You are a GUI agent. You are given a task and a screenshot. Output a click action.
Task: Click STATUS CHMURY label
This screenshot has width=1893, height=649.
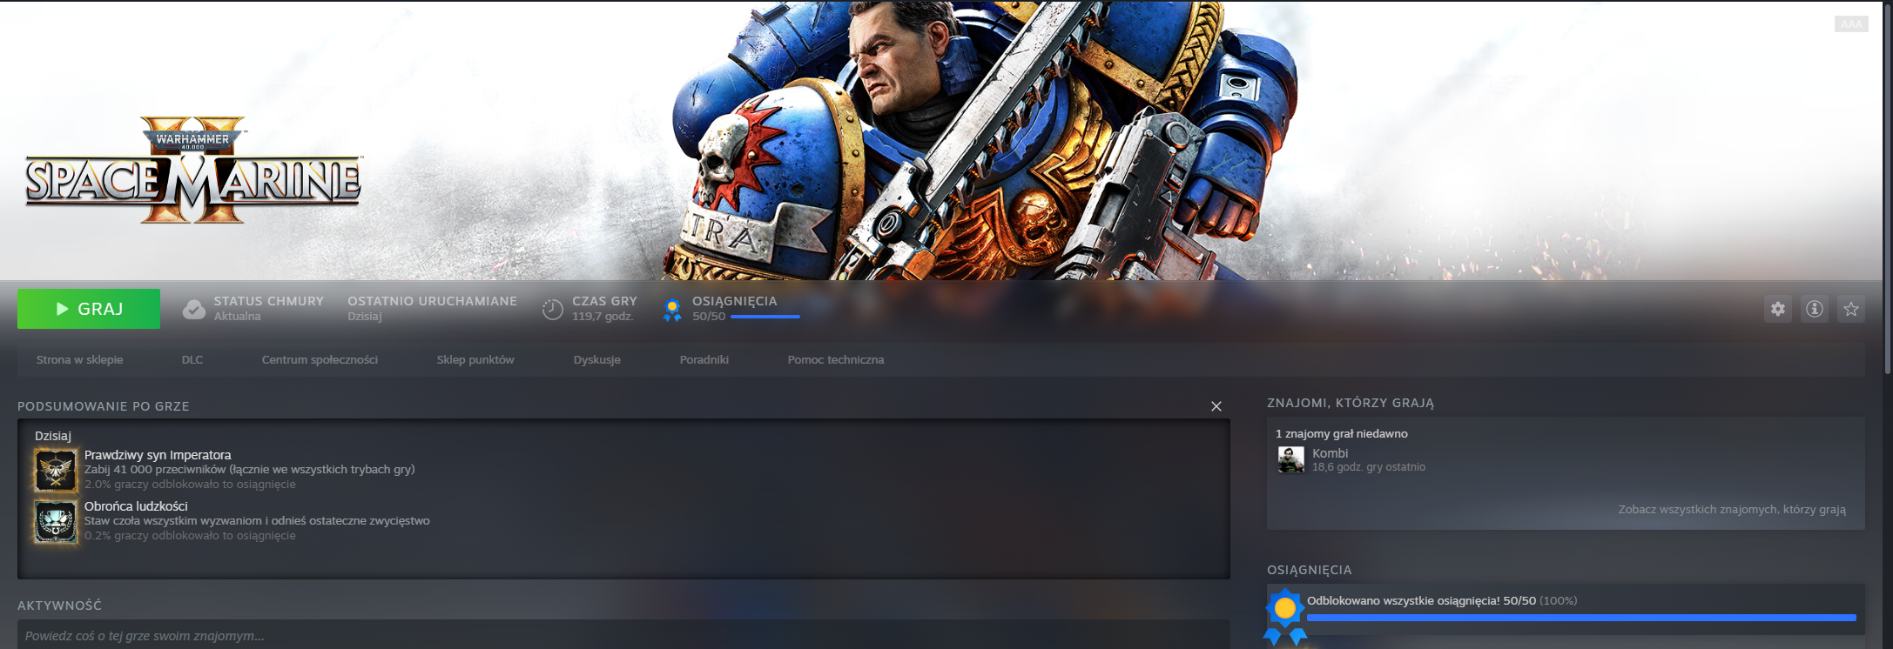coord(269,301)
